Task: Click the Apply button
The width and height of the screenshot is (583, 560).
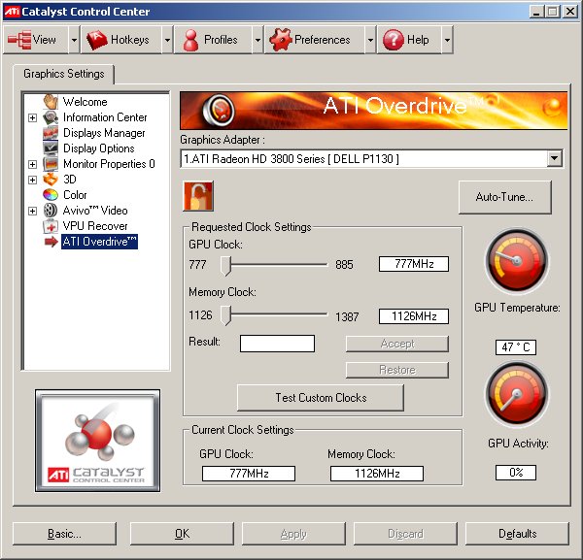Action: coord(293,534)
